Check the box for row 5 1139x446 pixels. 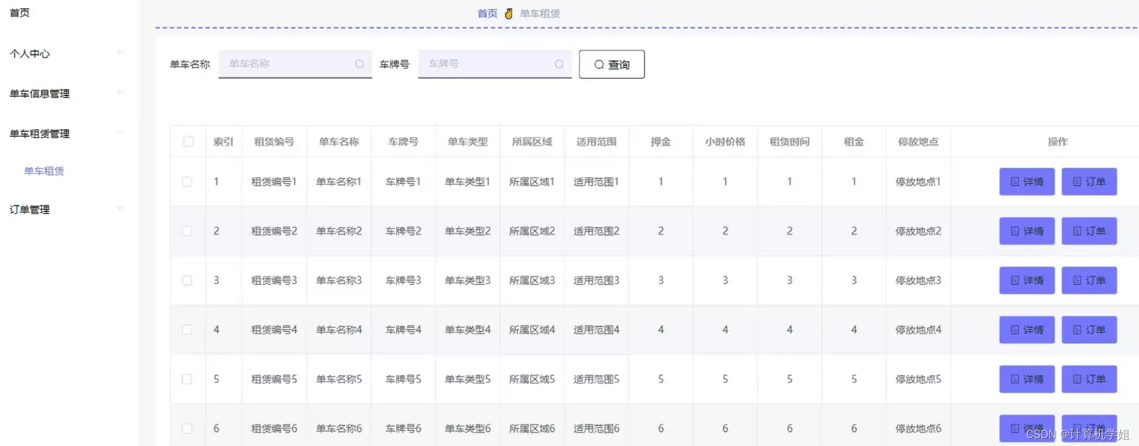187,379
